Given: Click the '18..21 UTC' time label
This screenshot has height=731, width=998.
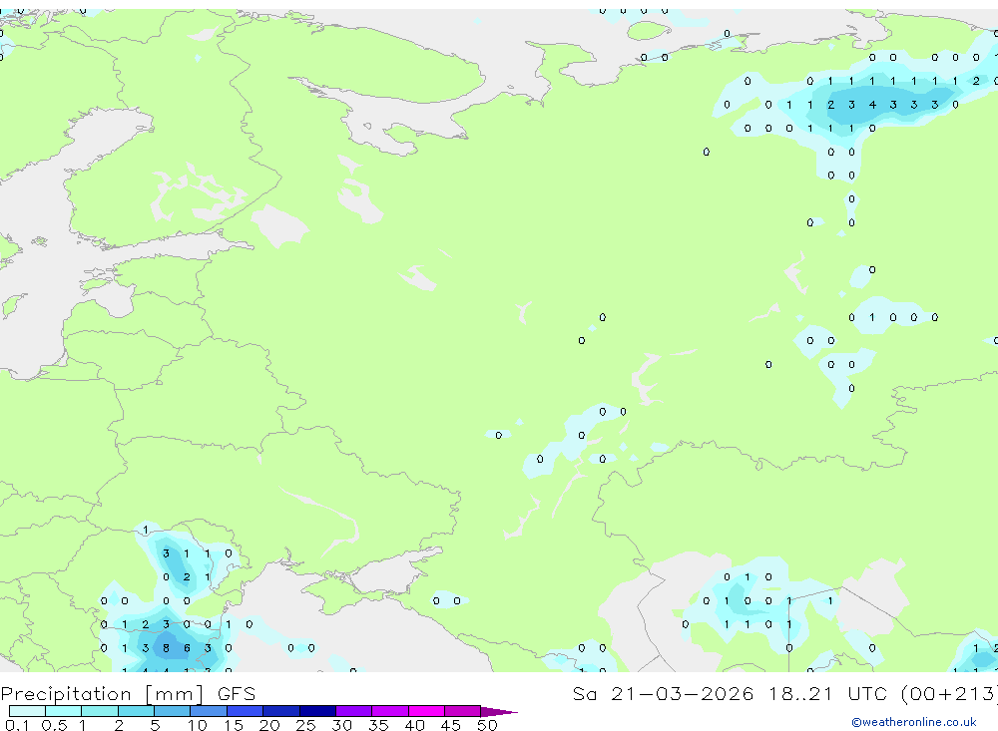Looking at the screenshot, I should 827,693.
